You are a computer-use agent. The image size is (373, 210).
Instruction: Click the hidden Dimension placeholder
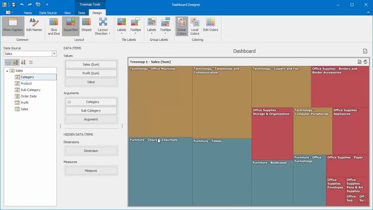91,150
